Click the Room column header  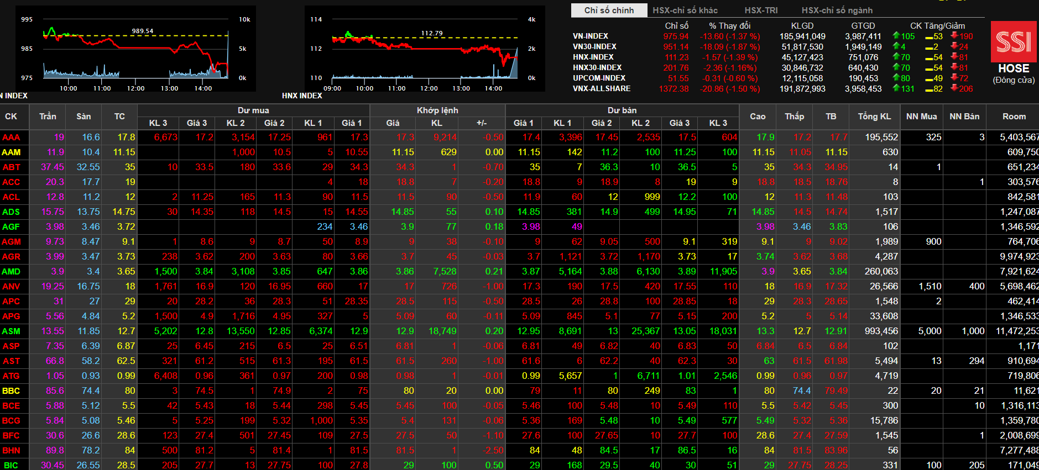pyautogui.click(x=1014, y=117)
